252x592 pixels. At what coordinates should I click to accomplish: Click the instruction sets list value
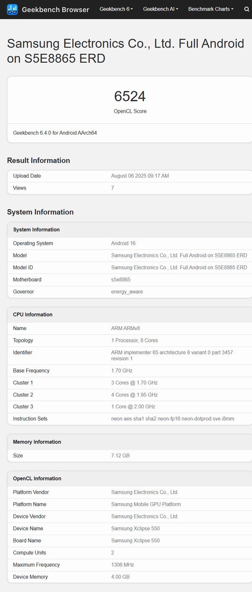(173, 419)
